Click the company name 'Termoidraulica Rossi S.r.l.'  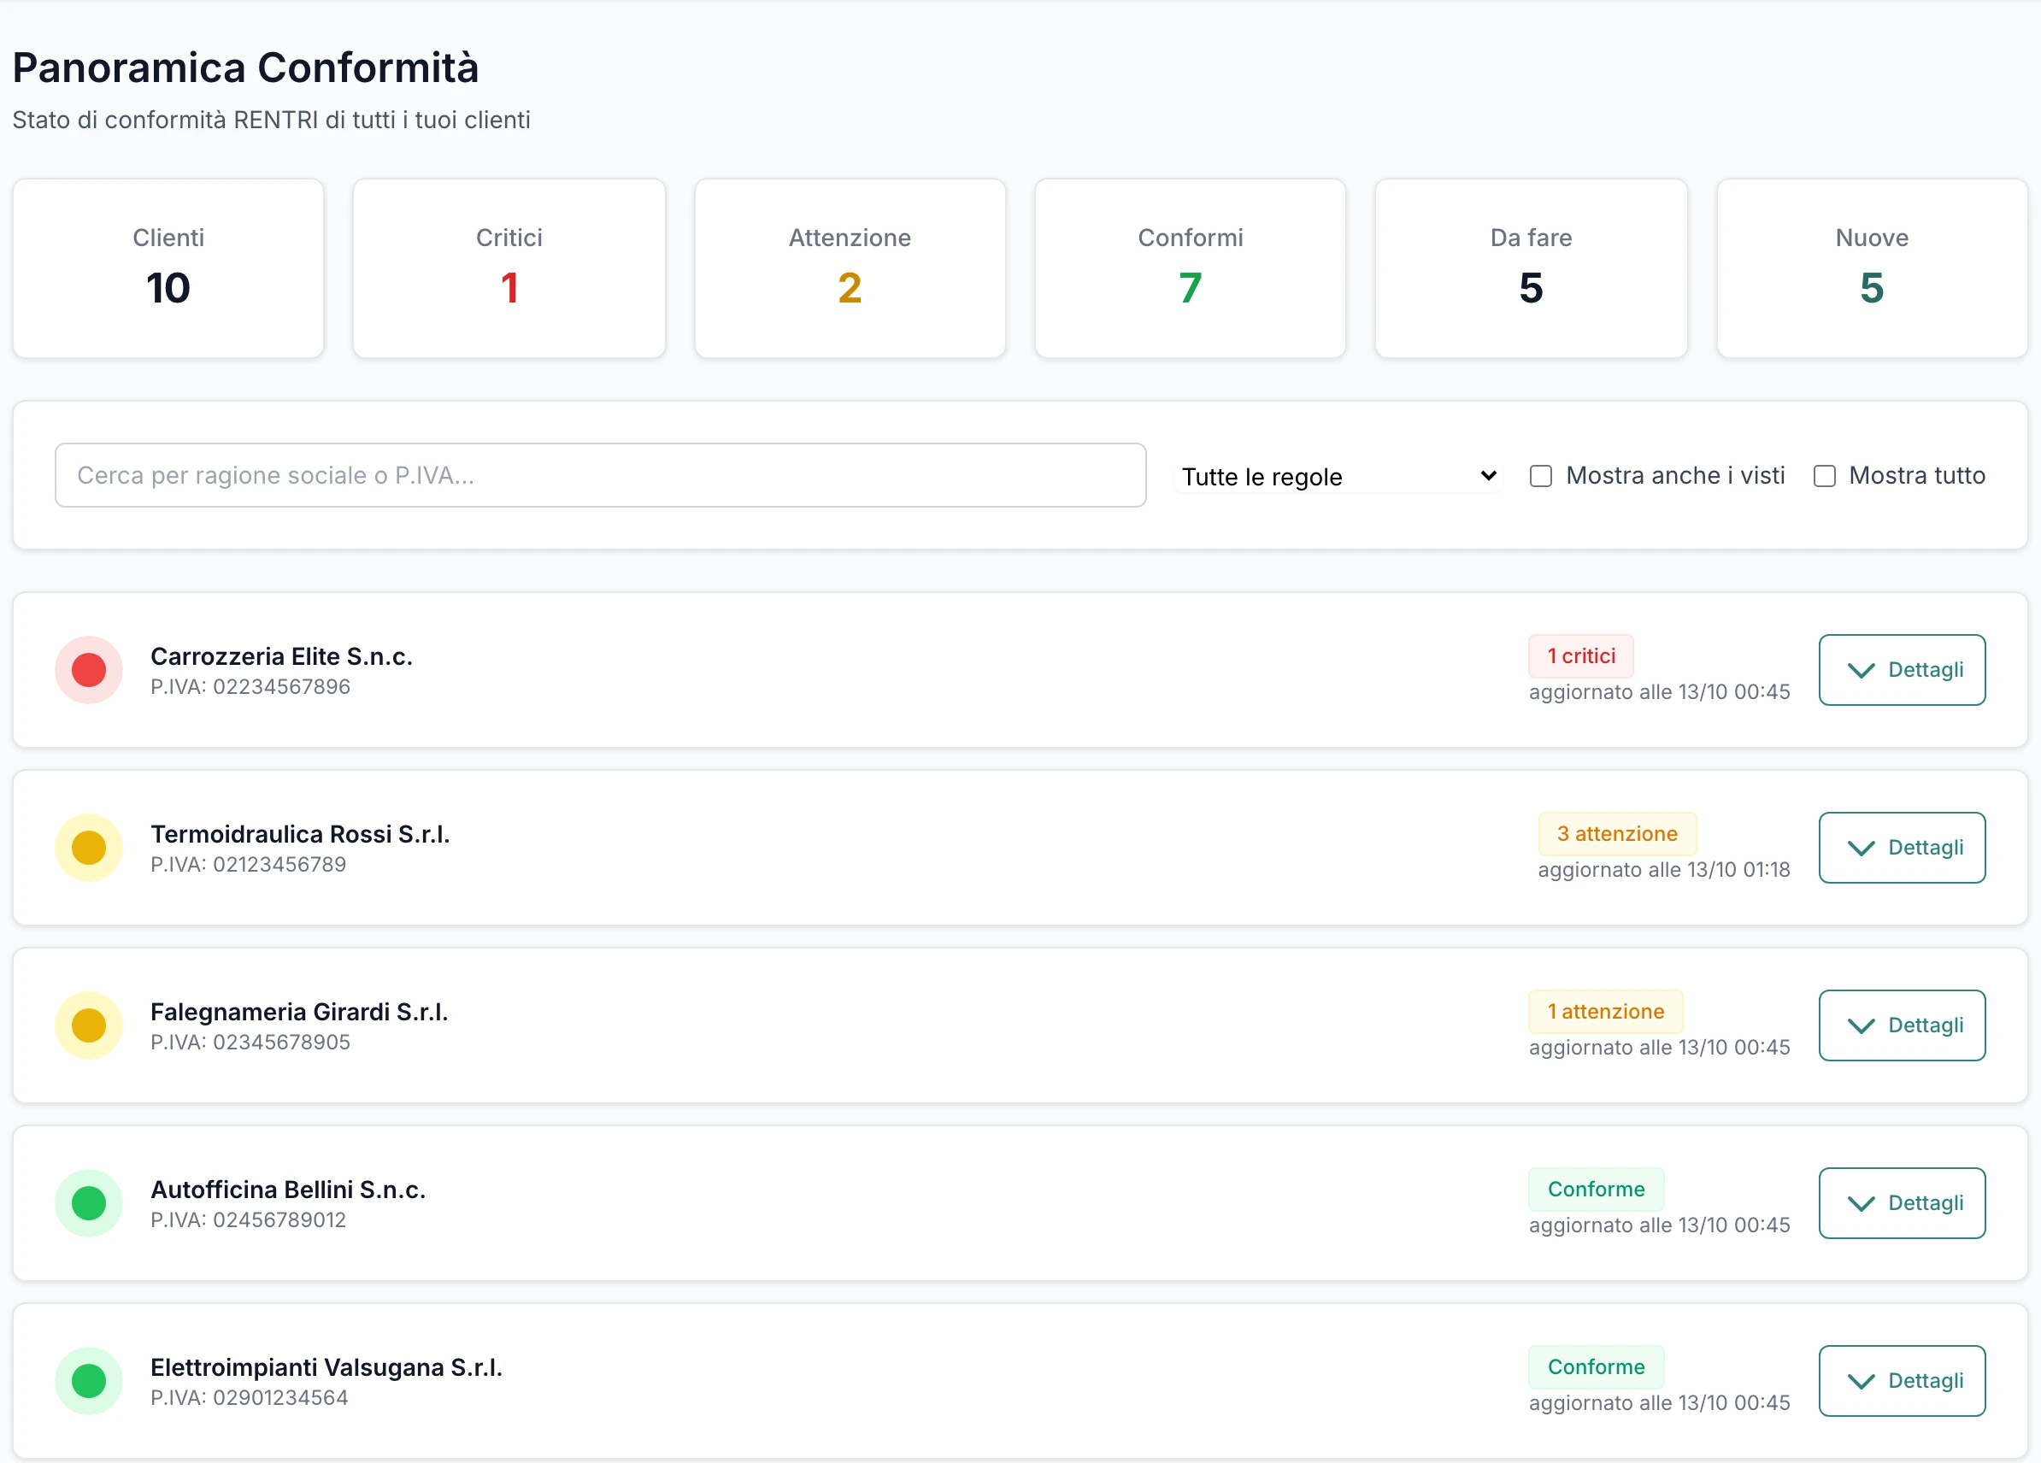point(301,834)
